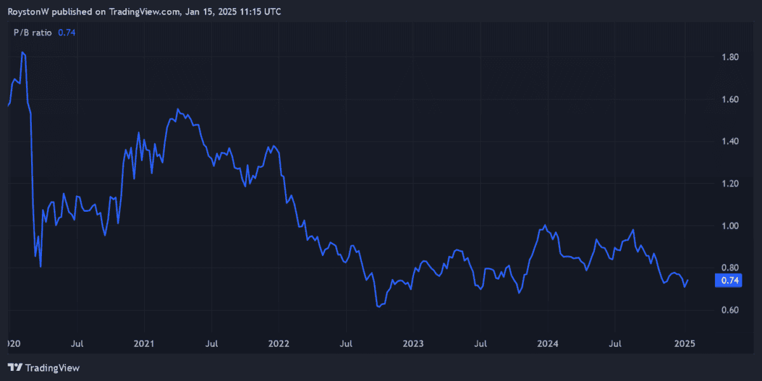Click the RoystonW username in header
The width and height of the screenshot is (762, 381).
click(29, 12)
